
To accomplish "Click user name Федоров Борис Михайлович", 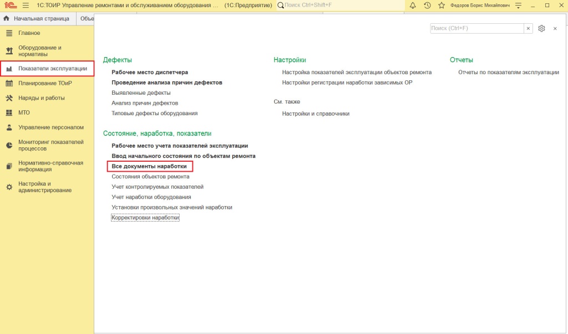I will 480,6.
